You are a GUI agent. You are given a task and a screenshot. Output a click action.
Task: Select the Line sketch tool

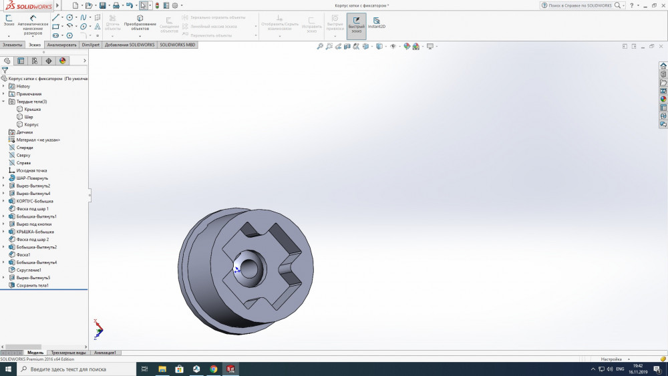coord(56,17)
